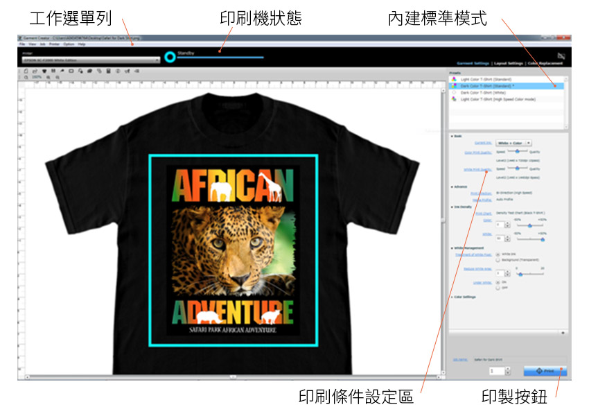Viewport: 589px width, 416px height.
Task: Open the Job menu
Action: tap(43, 44)
